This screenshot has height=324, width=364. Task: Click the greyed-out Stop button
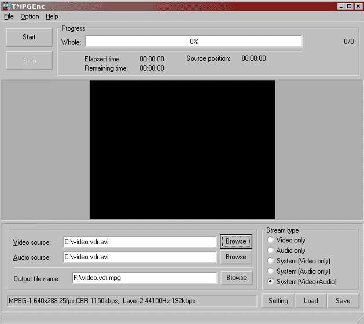pyautogui.click(x=29, y=60)
